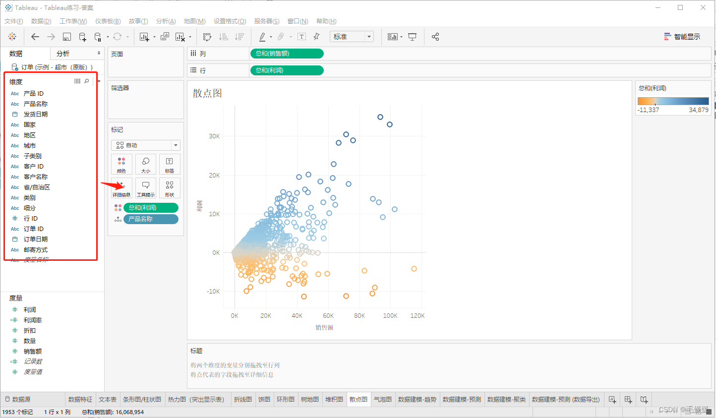This screenshot has width=716, height=418.
Task: Expand the 分析 pane dropdown arrow
Action: click(99, 53)
